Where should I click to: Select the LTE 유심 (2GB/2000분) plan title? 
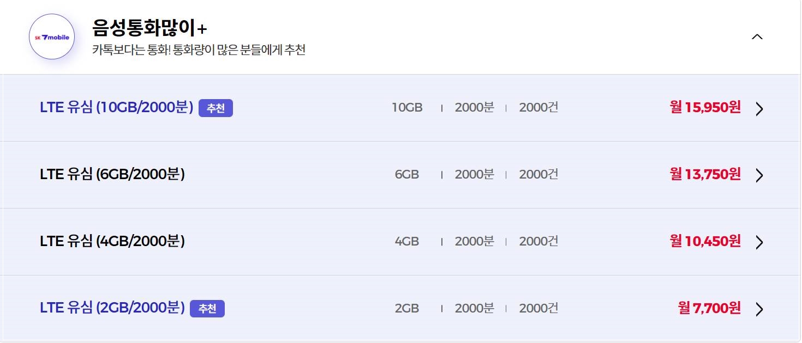[x=112, y=308]
